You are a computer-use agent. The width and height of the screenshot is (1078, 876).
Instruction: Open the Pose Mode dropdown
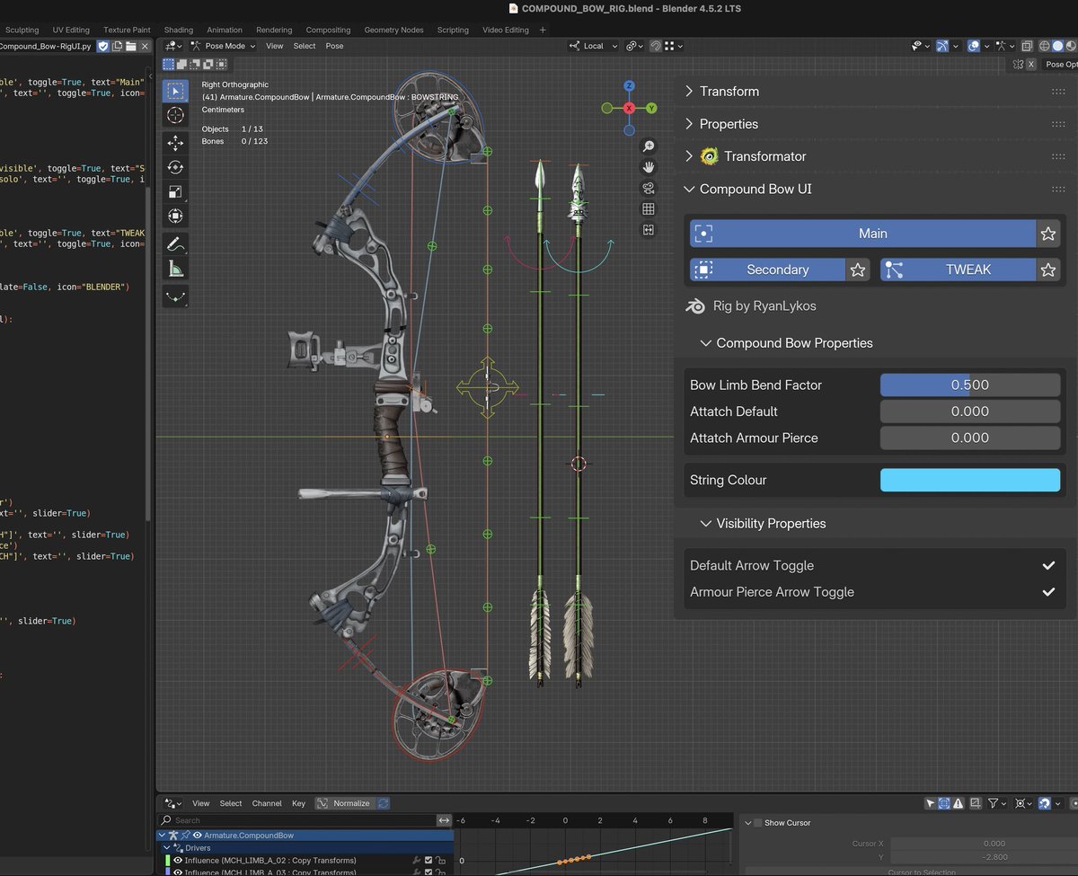pyautogui.click(x=223, y=46)
